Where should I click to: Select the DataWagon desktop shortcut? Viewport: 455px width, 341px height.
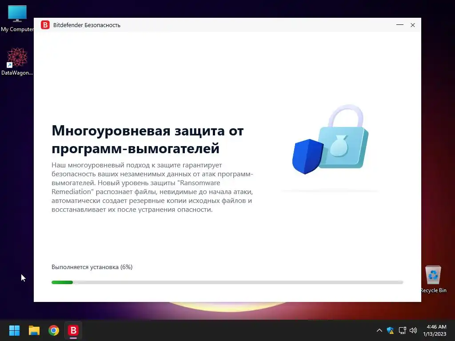pyautogui.click(x=17, y=61)
